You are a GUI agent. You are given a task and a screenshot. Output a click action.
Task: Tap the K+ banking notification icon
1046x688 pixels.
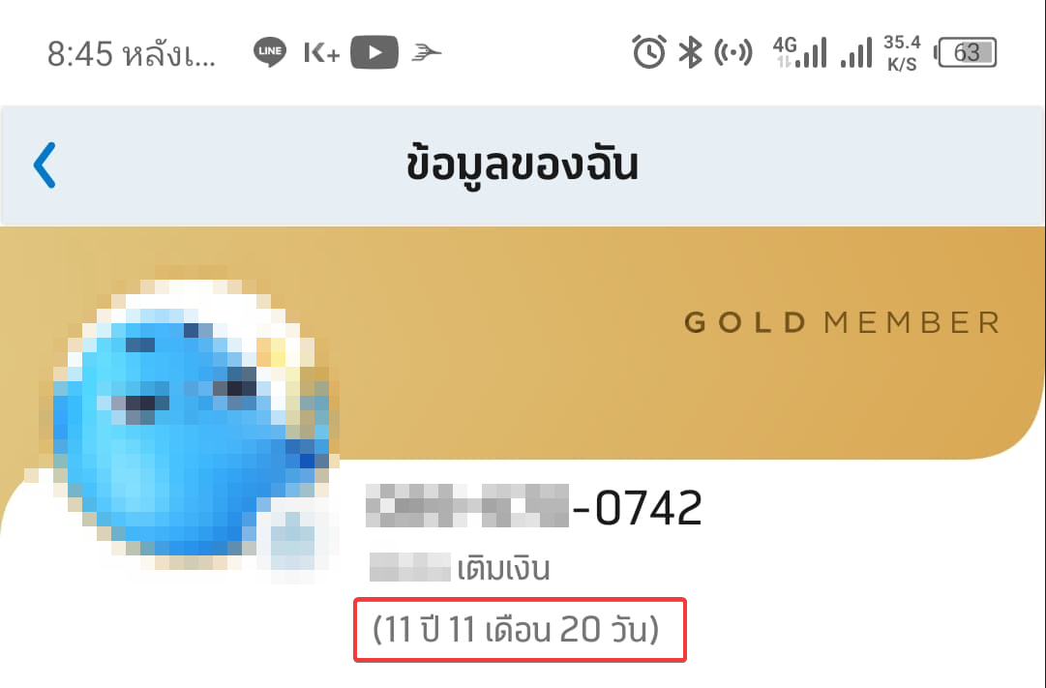click(321, 52)
